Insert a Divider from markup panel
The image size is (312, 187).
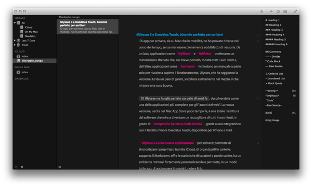pos(272,57)
